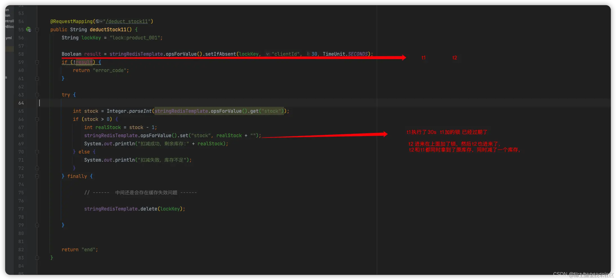616x280 pixels.
Task: Click the "lock:product_001" string literal
Action: (135, 38)
